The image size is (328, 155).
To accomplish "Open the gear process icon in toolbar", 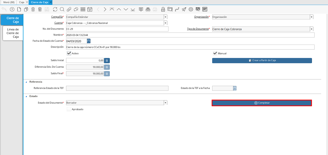I will tap(191, 9).
